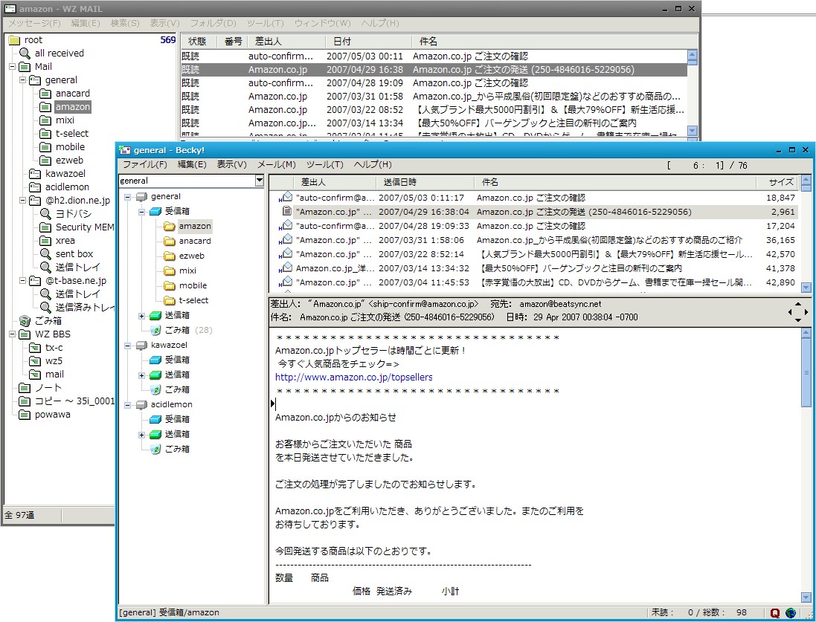Screen dimensions: 816x622
Task: Open the amazon.co.jp topsellers link
Action: click(353, 378)
